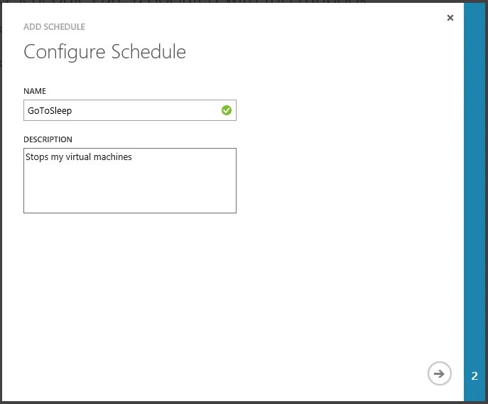Viewport: 488px width, 404px height.
Task: Click the green validation checkmark icon
Action: coord(227,110)
